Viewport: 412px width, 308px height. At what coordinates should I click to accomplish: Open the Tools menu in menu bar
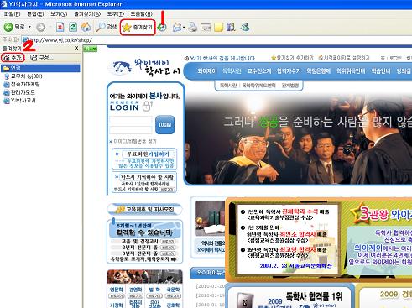tap(116, 13)
